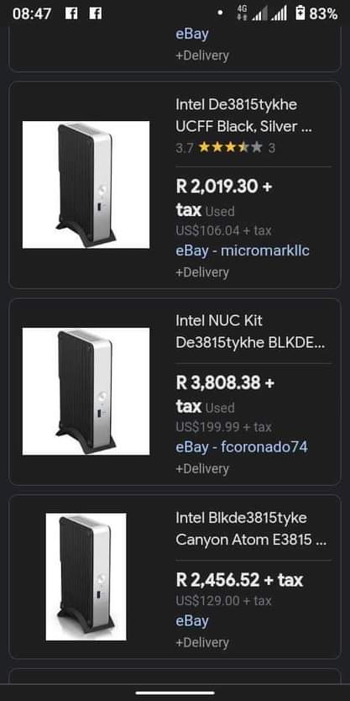Tap the thumbnail of the R 2,456.52 product
The width and height of the screenshot is (350, 701).
[86, 577]
